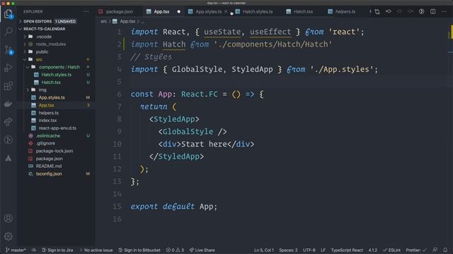Open the triangle-shaped icon in activity bar
Screen dimensions: 453x254
click(x=8, y=158)
